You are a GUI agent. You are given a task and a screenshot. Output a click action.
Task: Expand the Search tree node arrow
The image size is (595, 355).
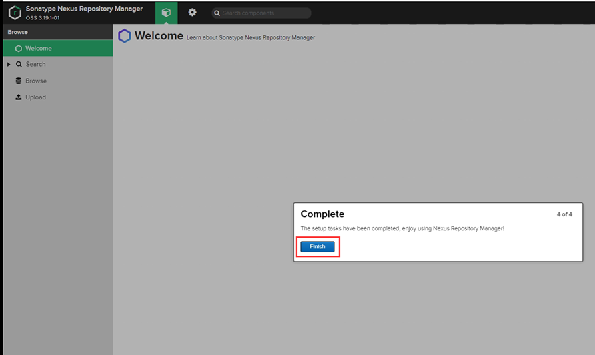tap(9, 65)
